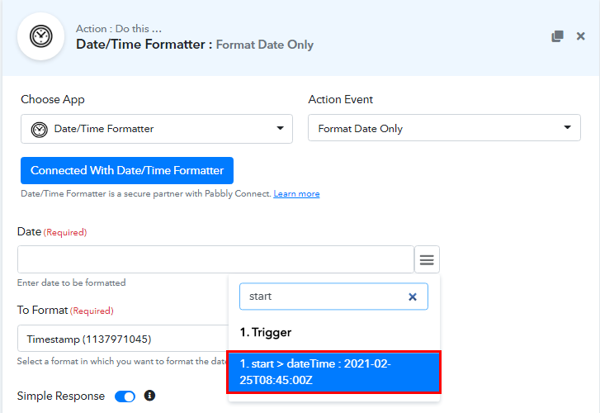
Task: Select 1. start > dateTime option
Action: click(x=333, y=372)
